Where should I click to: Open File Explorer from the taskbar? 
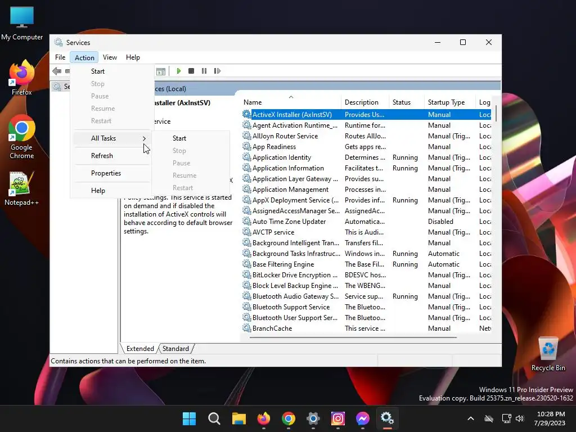(x=238, y=418)
